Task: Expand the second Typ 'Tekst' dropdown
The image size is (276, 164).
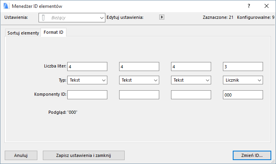Action: pos(139,80)
